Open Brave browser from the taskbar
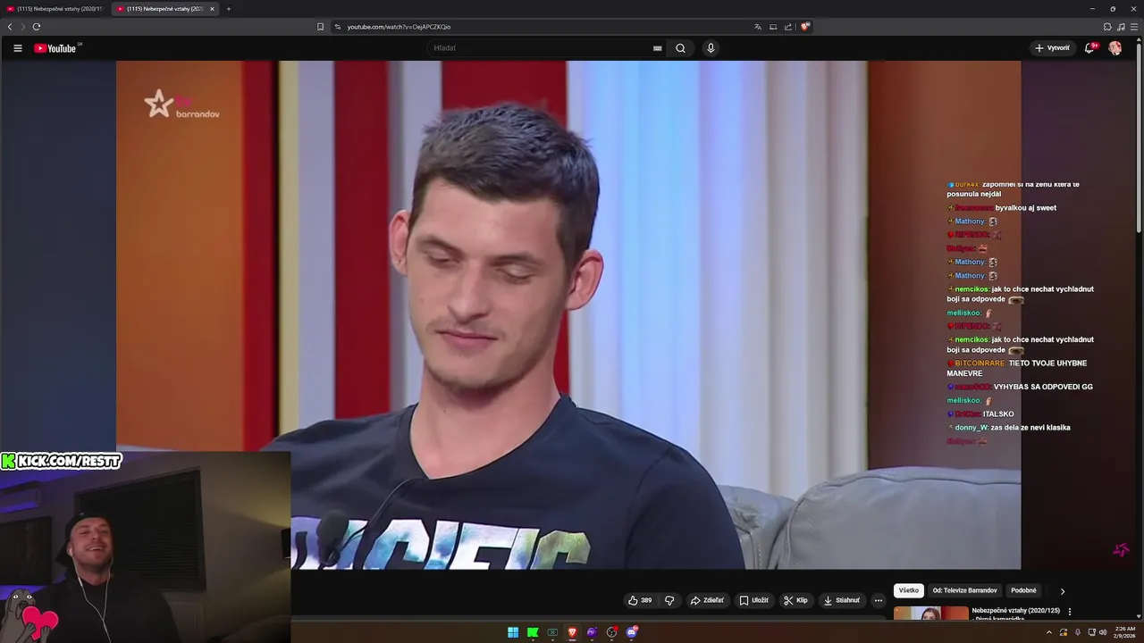Image resolution: width=1144 pixels, height=643 pixels. [572, 632]
